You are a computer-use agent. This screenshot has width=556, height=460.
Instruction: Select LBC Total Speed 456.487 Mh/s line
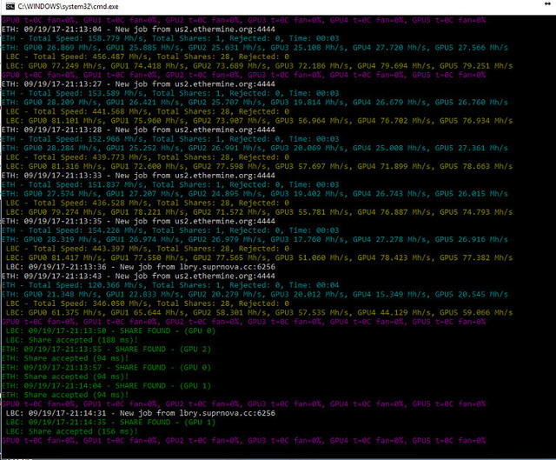point(148,57)
